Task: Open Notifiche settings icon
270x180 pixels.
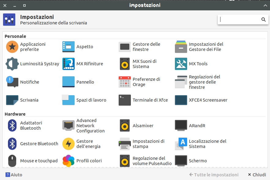Action: pos(12,82)
